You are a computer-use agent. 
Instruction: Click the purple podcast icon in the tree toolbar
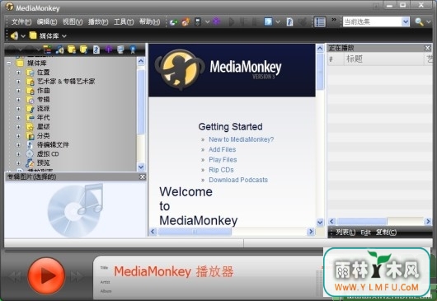click(109, 49)
